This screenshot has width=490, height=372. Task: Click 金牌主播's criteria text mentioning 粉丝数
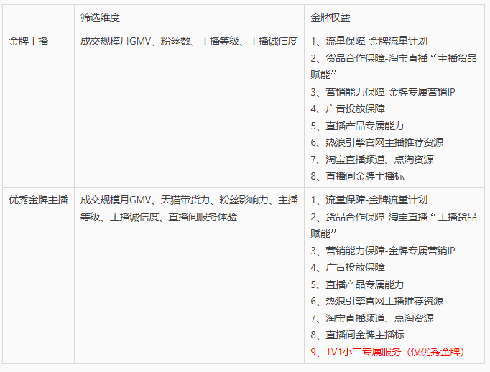pos(188,41)
